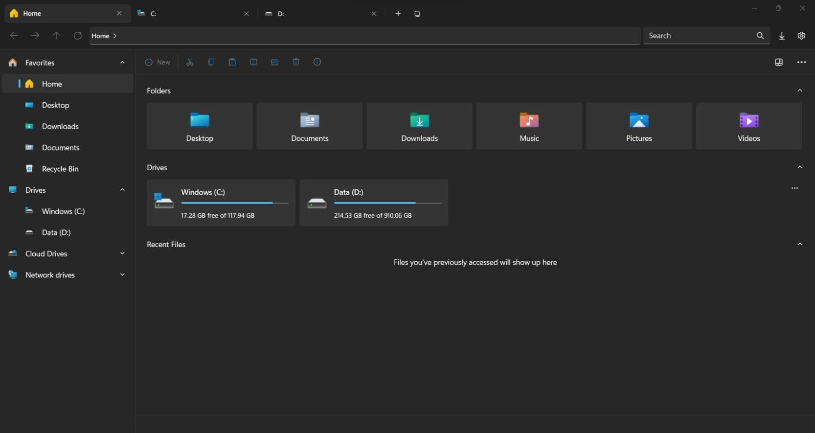The height and width of the screenshot is (433, 815).
Task: Go back with the back arrow
Action: (14, 35)
